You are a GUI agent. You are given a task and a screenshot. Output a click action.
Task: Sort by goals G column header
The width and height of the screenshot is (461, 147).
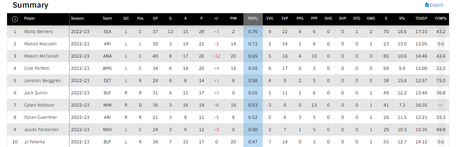(x=170, y=18)
